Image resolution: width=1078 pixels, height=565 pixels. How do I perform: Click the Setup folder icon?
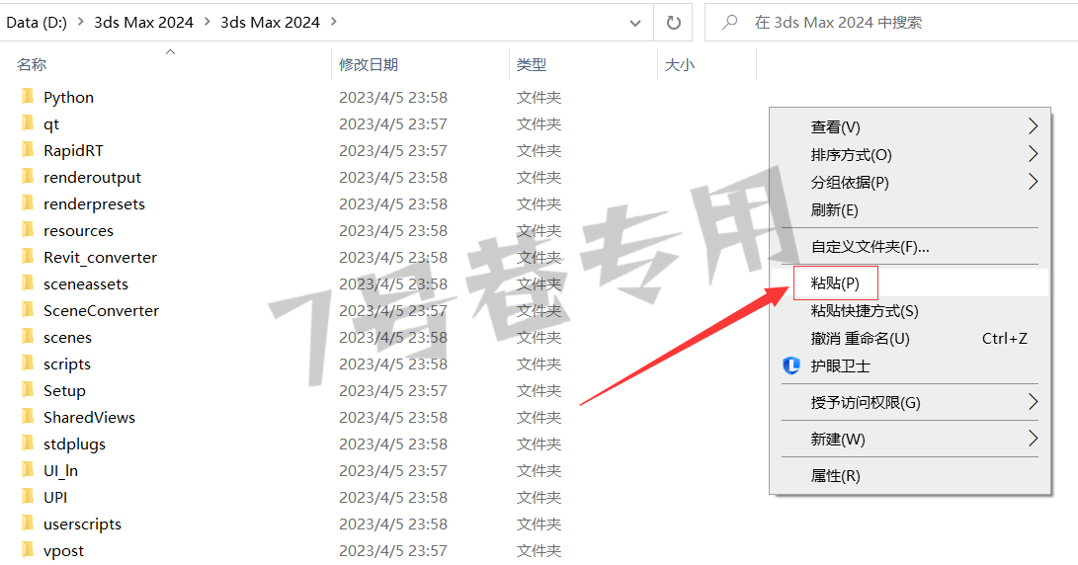tap(28, 390)
